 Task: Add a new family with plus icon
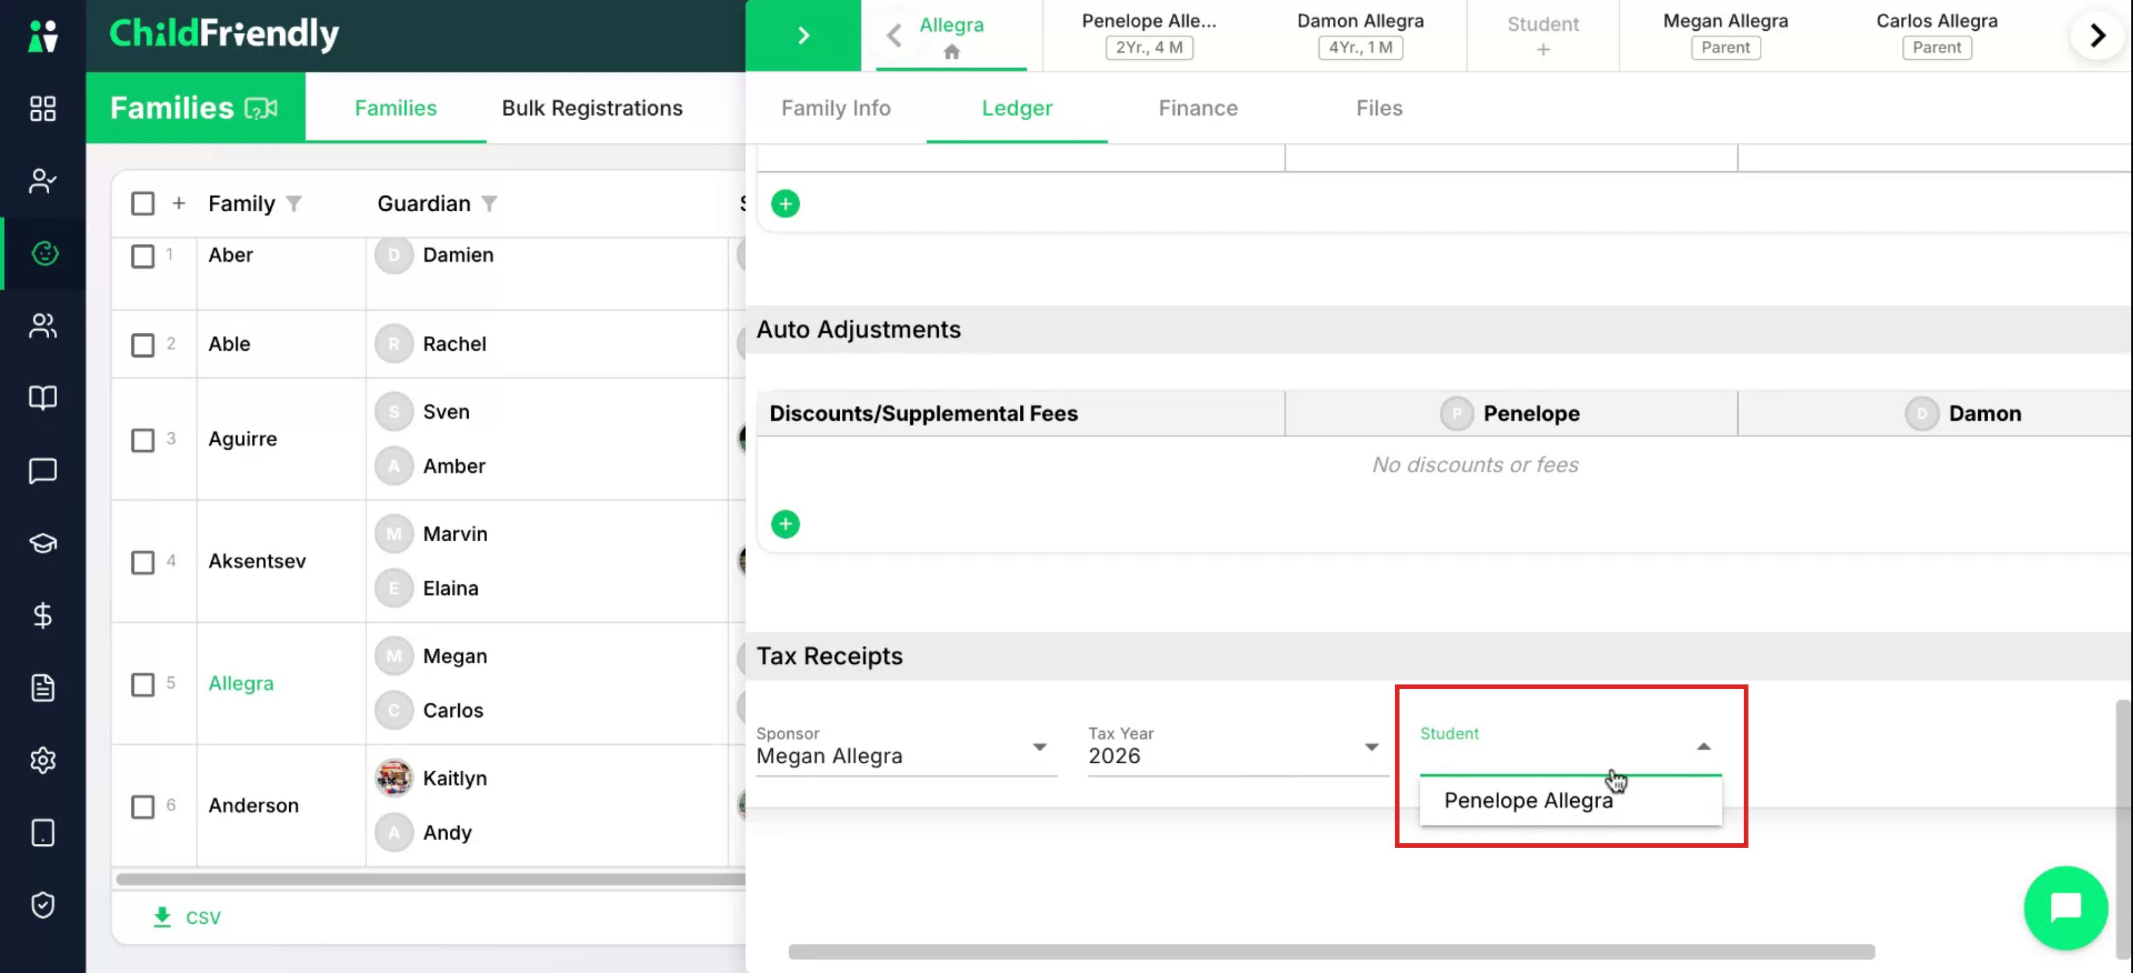tap(179, 204)
